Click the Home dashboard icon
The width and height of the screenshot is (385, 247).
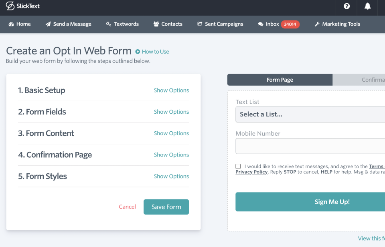[x=11, y=24]
